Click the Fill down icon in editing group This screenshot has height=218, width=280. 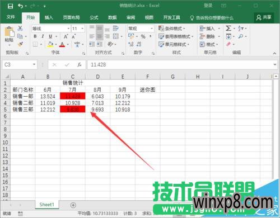click(228, 36)
